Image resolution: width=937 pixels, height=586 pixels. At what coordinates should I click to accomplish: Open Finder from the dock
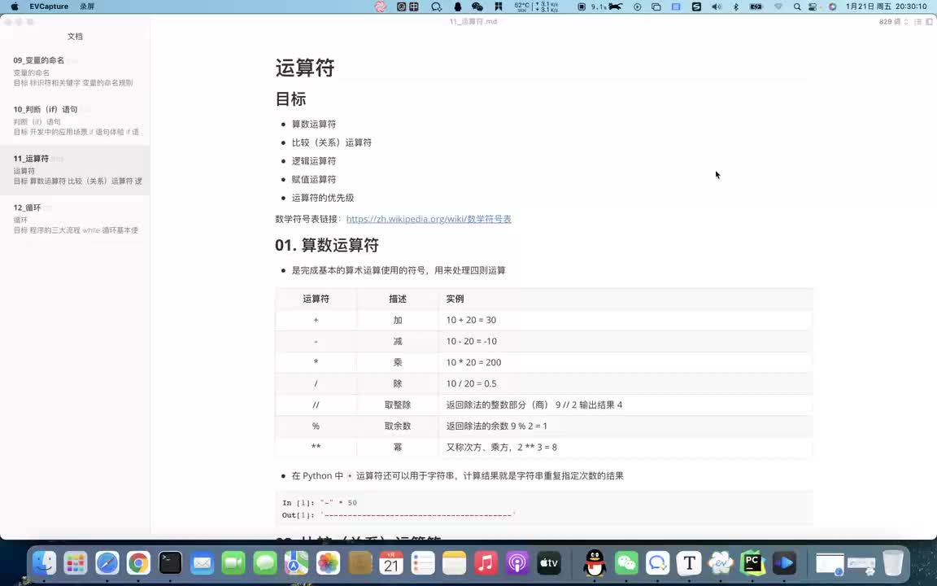tap(44, 562)
